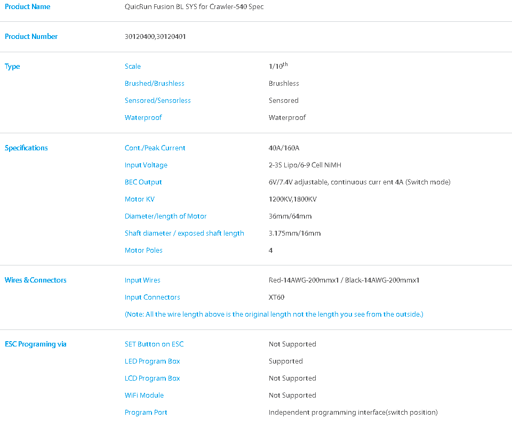Click the 'Input Voltage' label
Viewport: 512px width, 427px height.
coord(146,165)
